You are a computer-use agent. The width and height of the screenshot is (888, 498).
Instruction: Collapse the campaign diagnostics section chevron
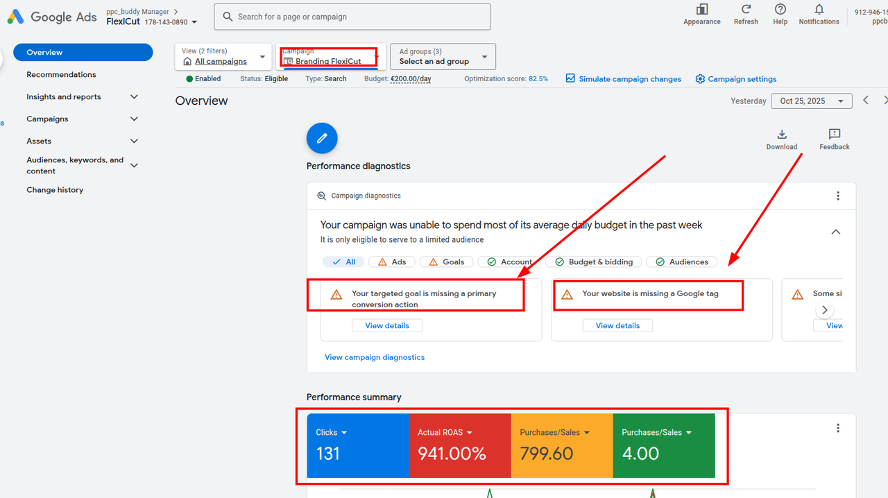836,232
